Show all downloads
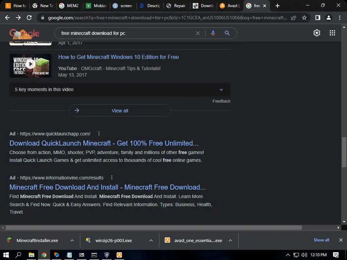The image size is (347, 260). (321, 240)
